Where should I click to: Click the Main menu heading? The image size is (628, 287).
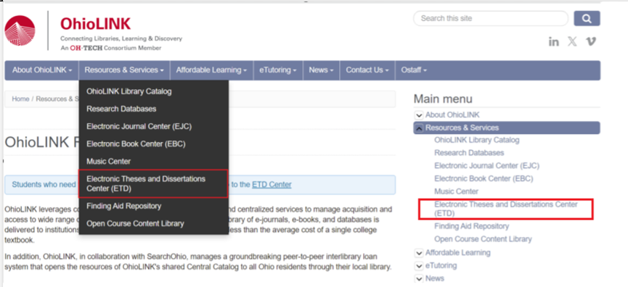point(443,99)
